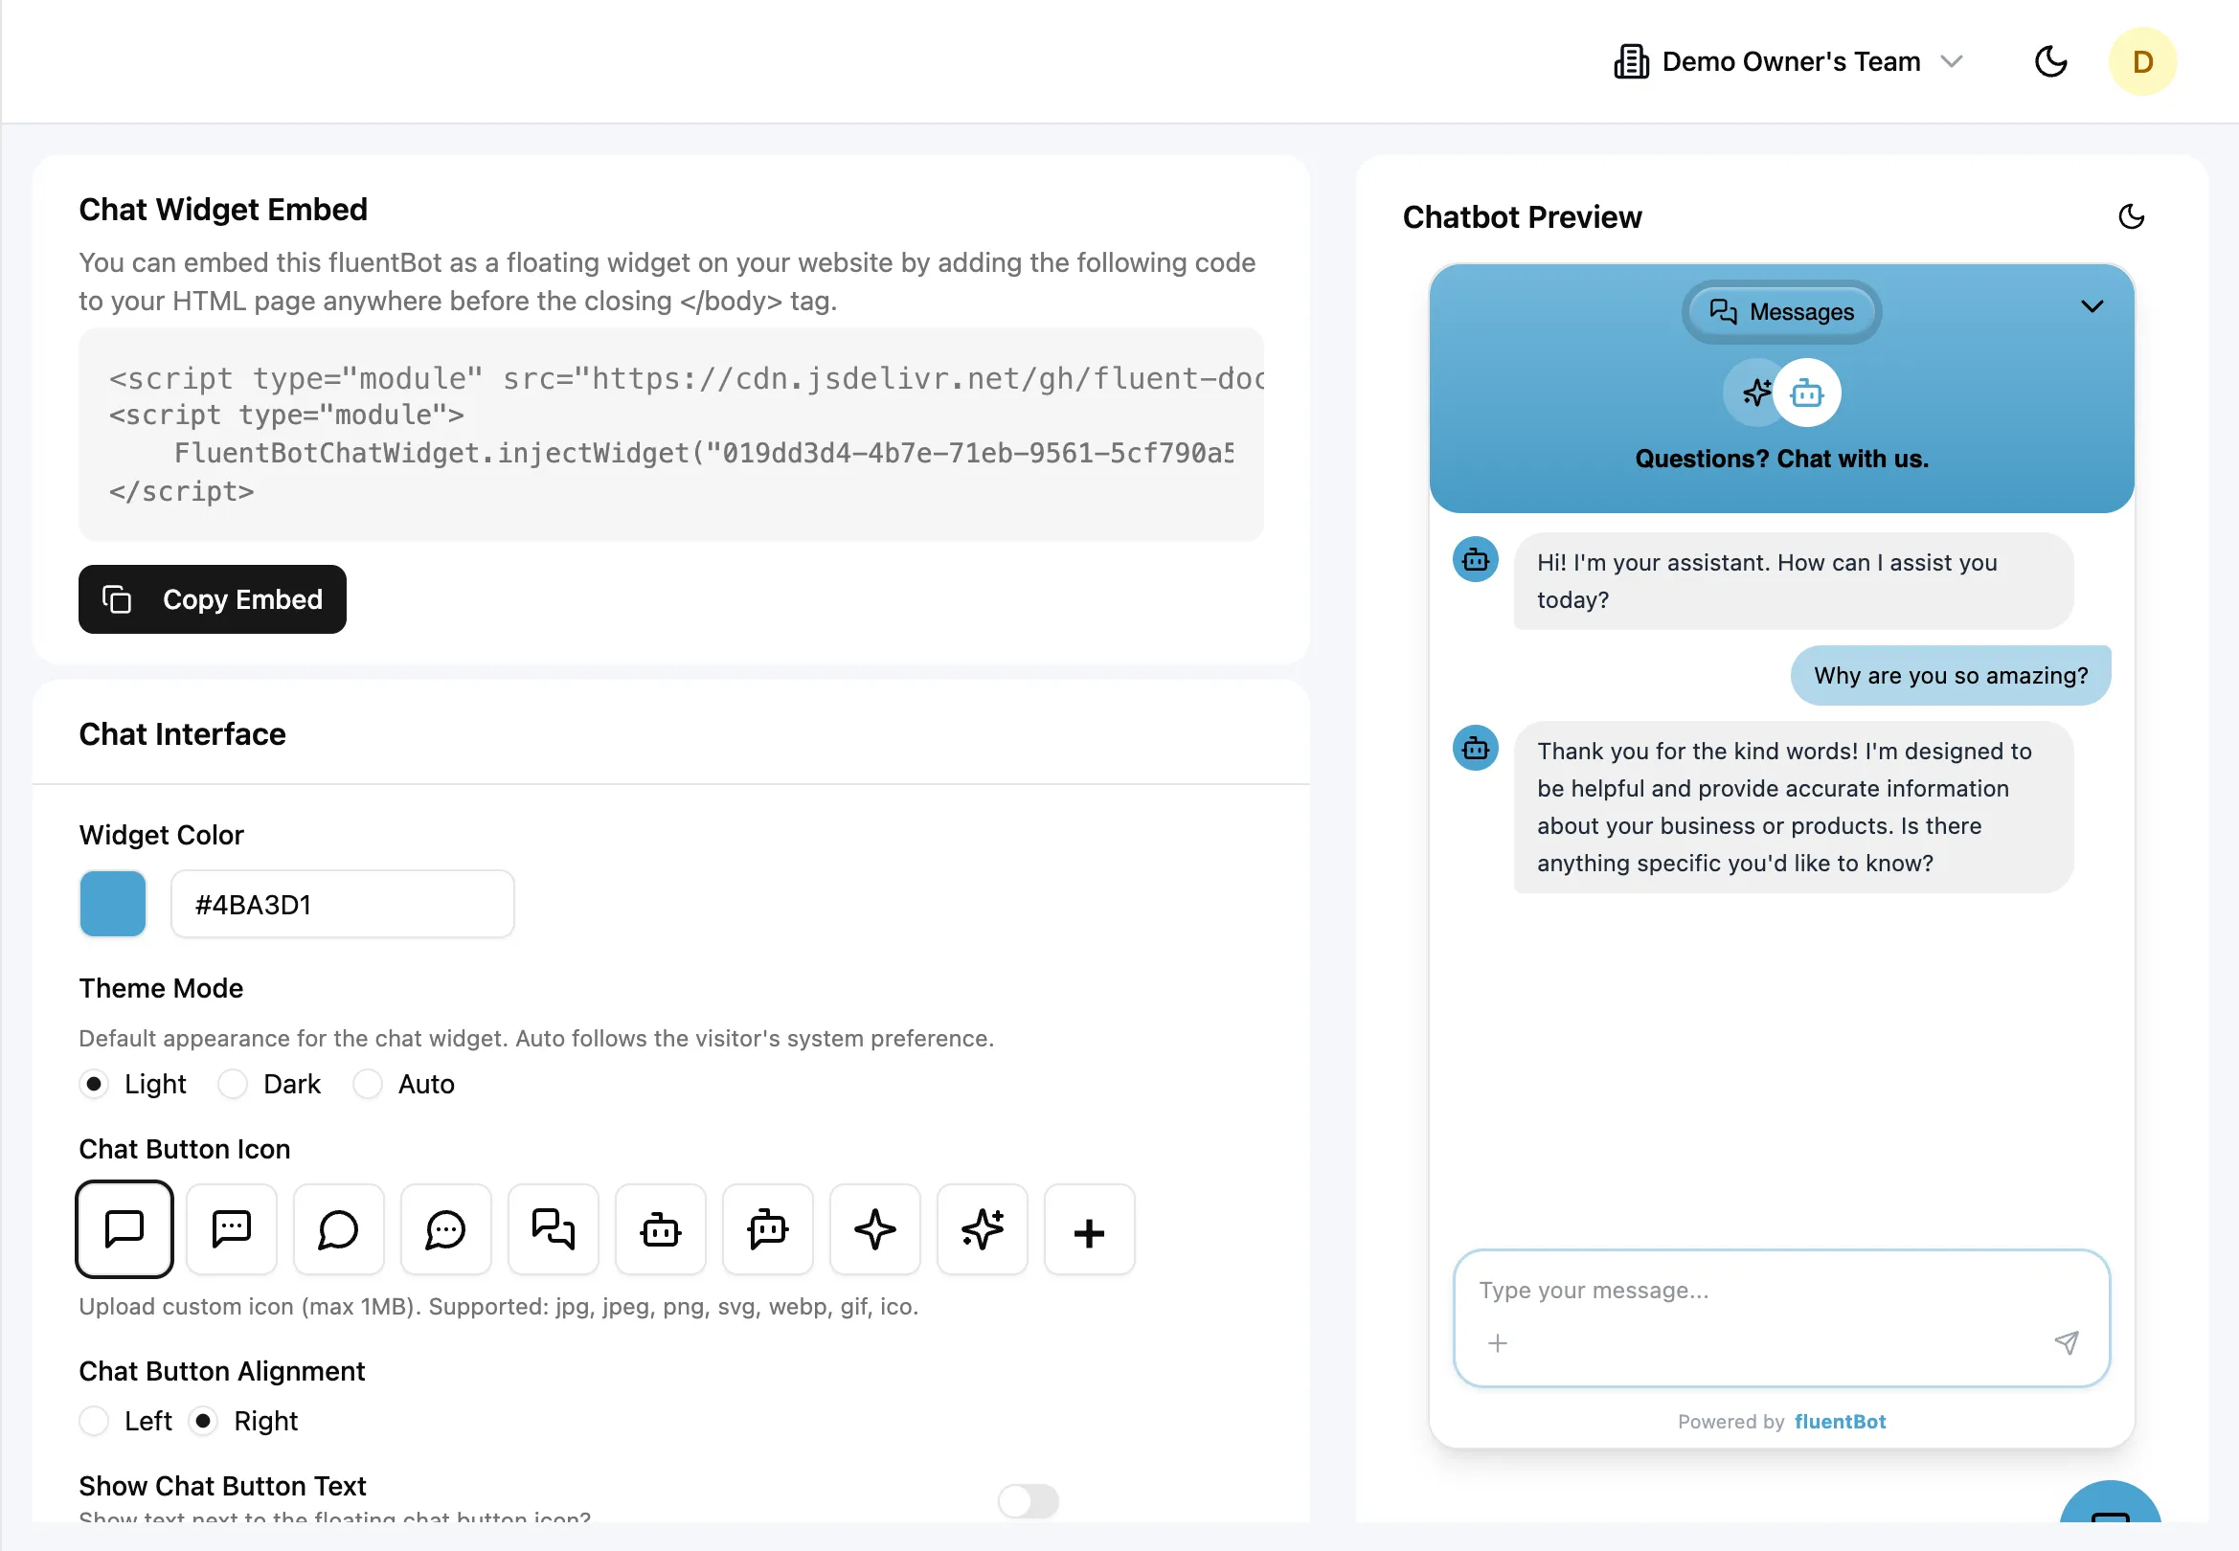Click the Widget Color label
This screenshot has height=1551, width=2239.
(161, 835)
